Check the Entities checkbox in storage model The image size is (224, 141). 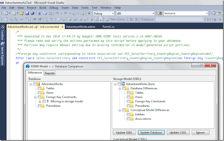coord(128,114)
